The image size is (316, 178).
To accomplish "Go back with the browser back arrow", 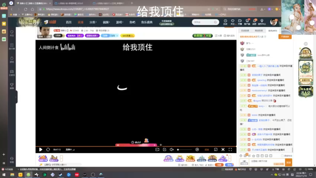I will click(x=12, y=9).
